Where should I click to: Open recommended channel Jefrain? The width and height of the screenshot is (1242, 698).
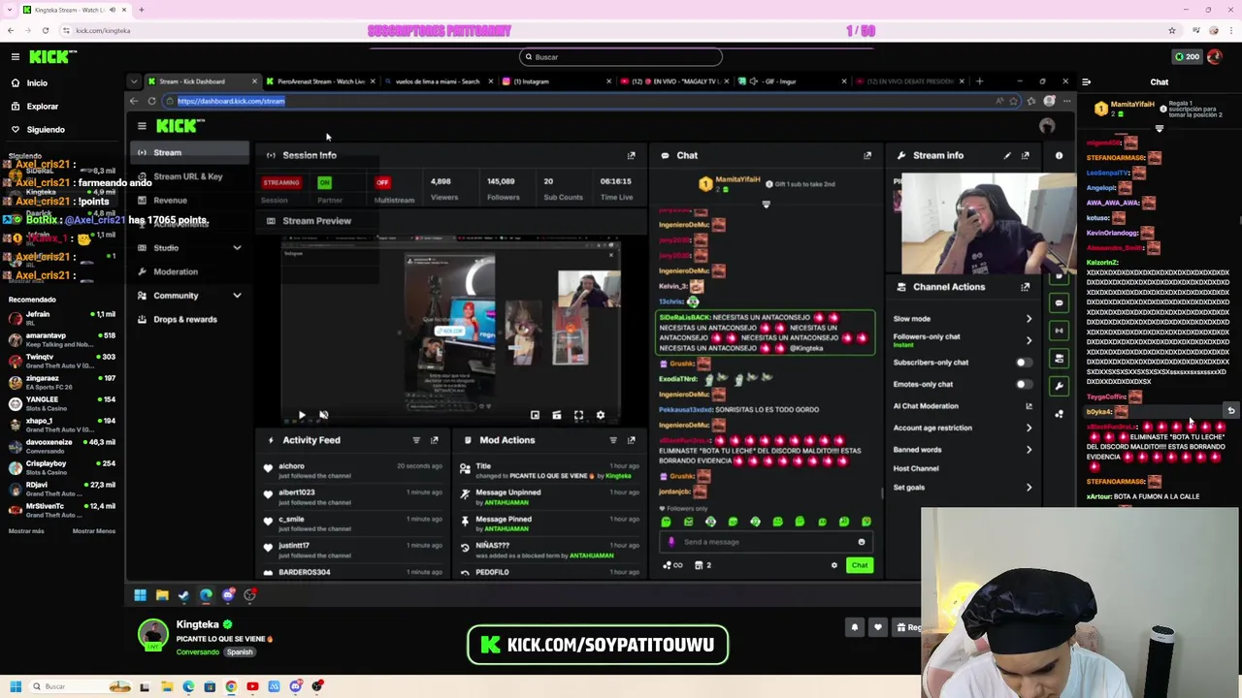click(60, 318)
